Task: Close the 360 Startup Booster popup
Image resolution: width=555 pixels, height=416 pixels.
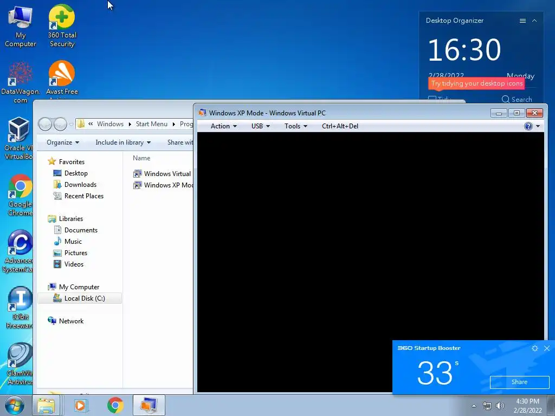Action: [x=547, y=348]
